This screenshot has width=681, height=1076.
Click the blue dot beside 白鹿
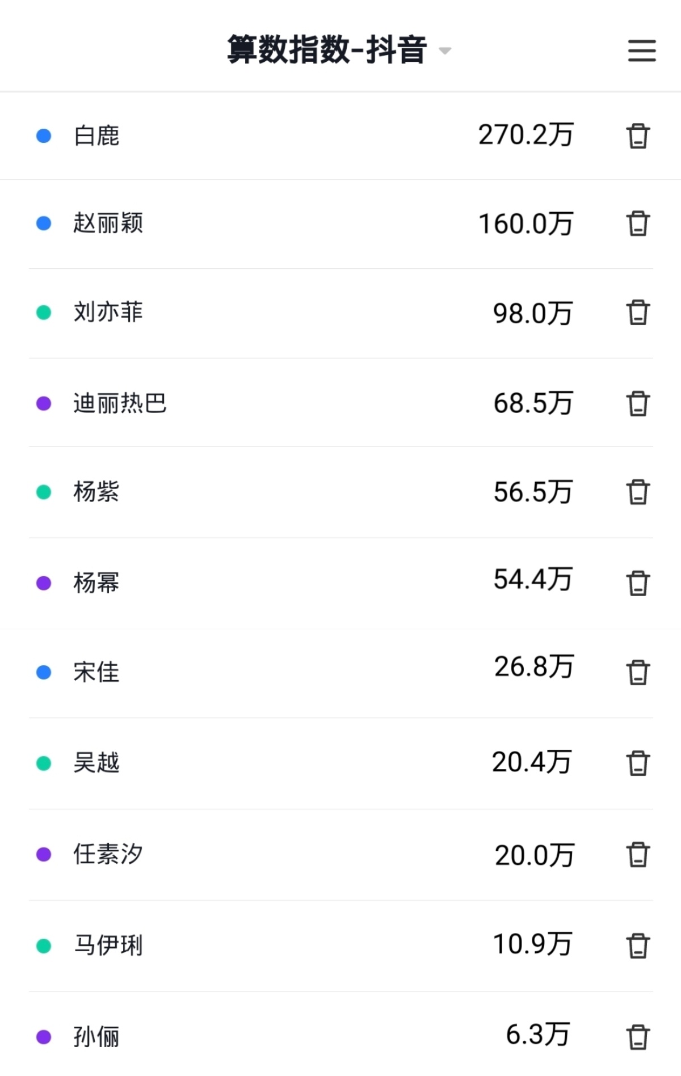click(x=44, y=136)
